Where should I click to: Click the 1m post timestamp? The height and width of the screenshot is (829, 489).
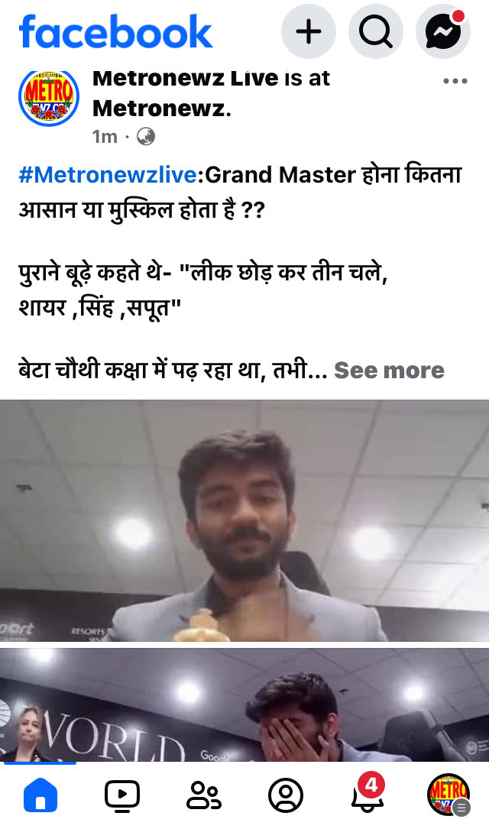point(105,137)
